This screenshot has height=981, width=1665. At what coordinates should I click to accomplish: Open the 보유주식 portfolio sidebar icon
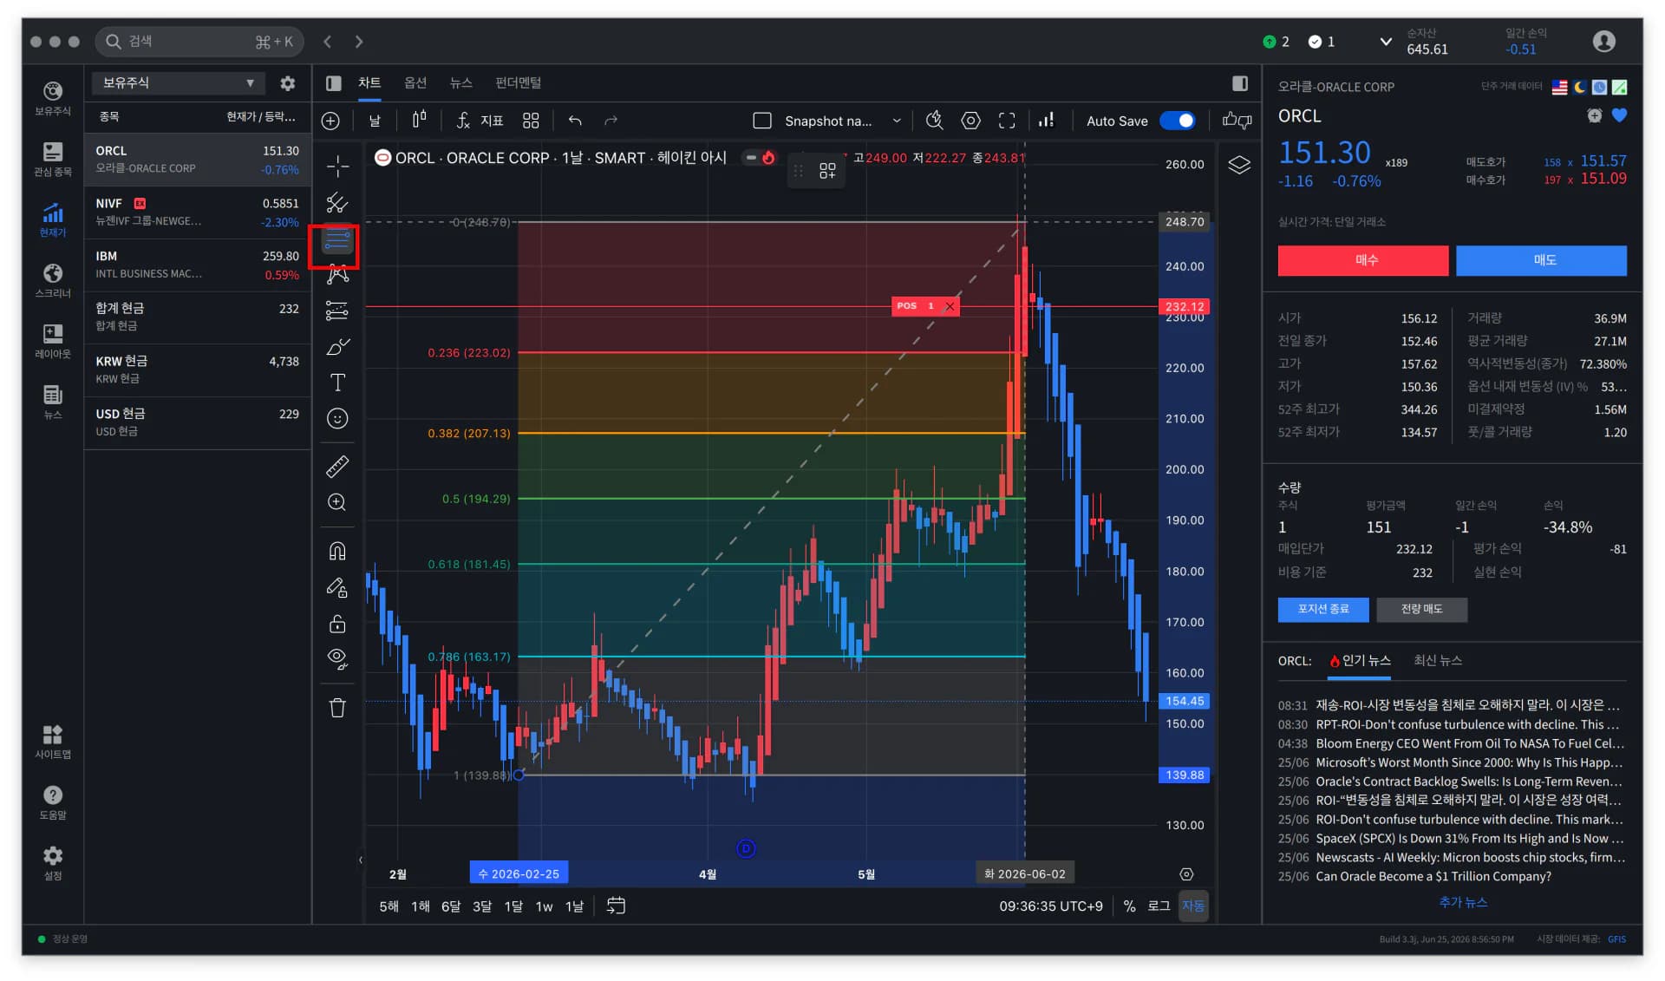[53, 97]
